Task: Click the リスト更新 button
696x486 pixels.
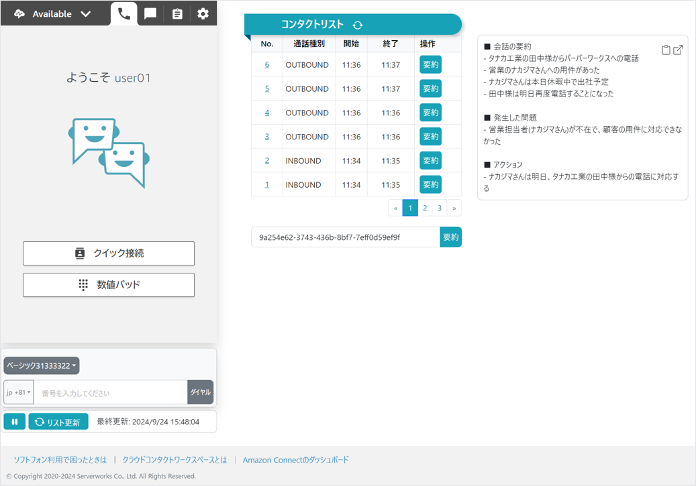Action: click(58, 422)
